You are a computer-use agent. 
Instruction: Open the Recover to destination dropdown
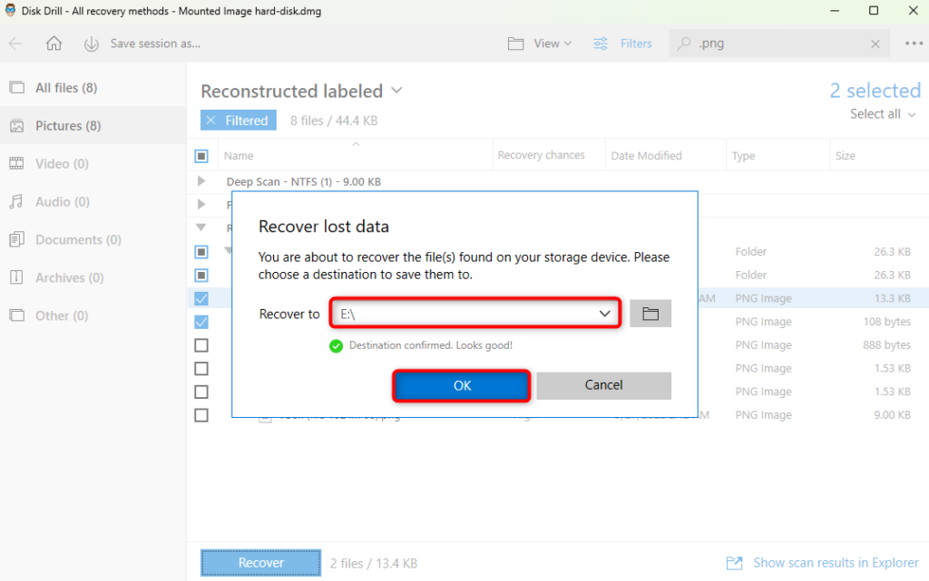click(605, 313)
